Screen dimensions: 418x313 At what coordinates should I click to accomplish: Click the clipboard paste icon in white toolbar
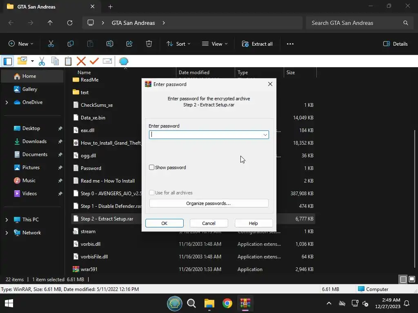coord(68,61)
